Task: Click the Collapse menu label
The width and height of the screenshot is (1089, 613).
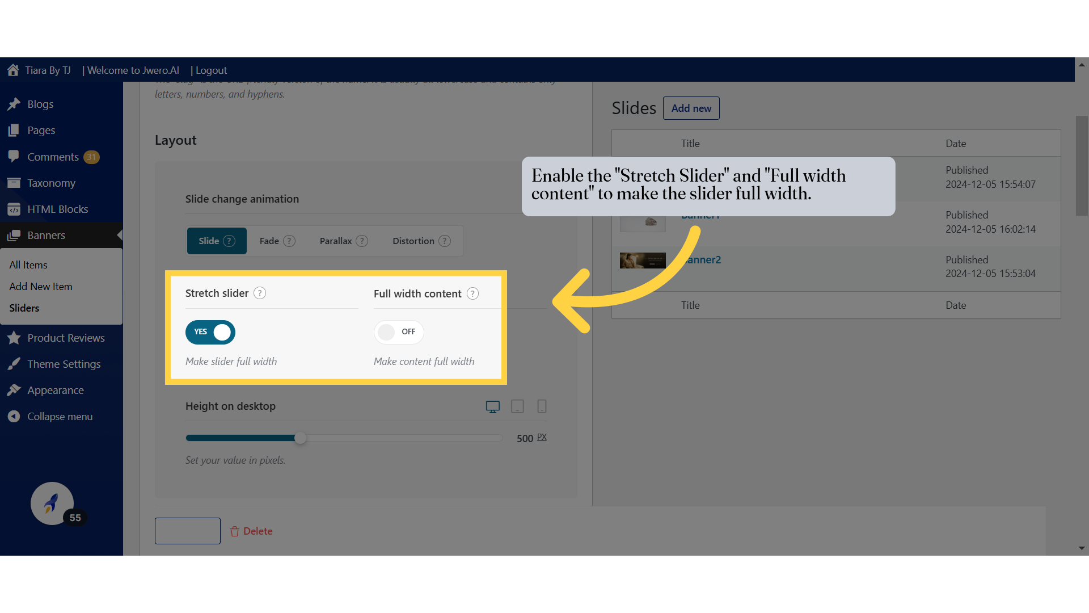Action: pos(60,416)
